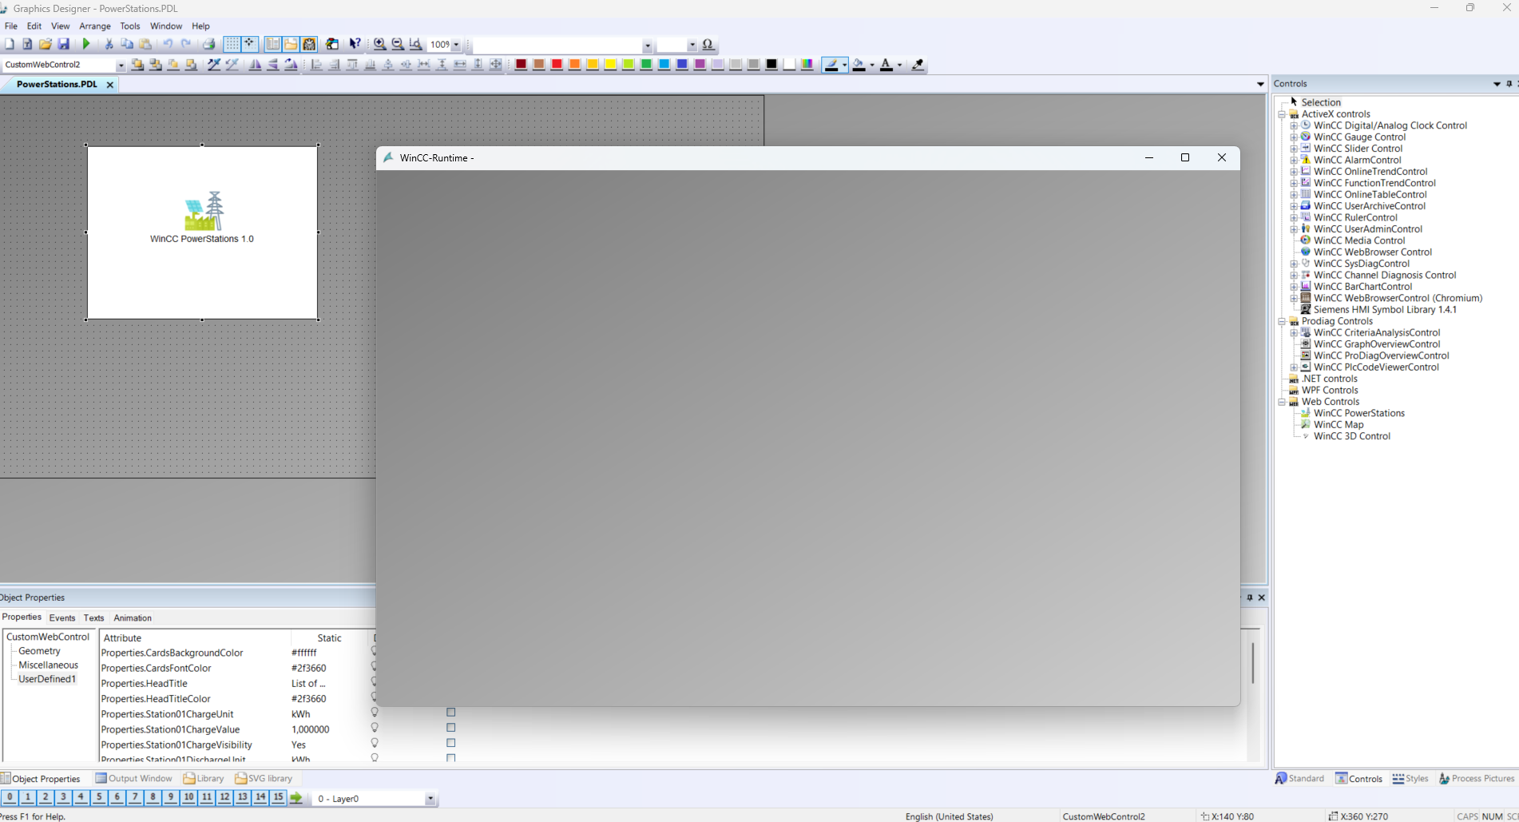Click the zoom in magnifier icon

[x=380, y=45]
